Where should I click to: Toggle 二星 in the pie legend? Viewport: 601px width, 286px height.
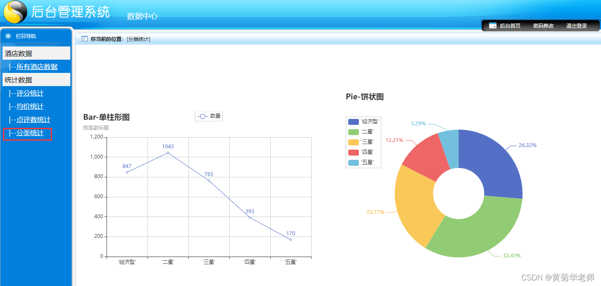354,132
